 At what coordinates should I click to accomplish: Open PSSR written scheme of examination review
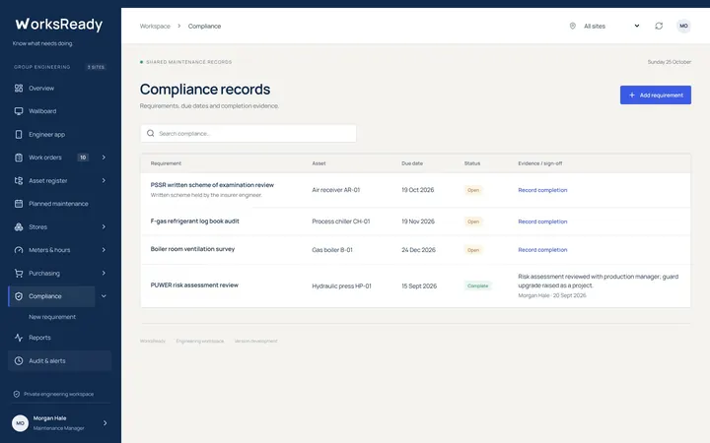click(x=212, y=185)
